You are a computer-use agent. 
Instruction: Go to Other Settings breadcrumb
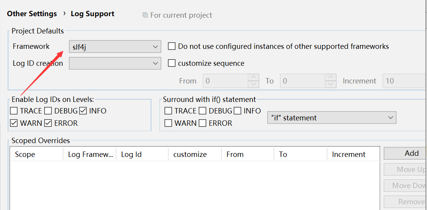click(x=32, y=14)
